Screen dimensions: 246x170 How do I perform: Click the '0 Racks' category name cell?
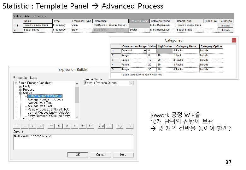pyautogui.click(x=186, y=51)
